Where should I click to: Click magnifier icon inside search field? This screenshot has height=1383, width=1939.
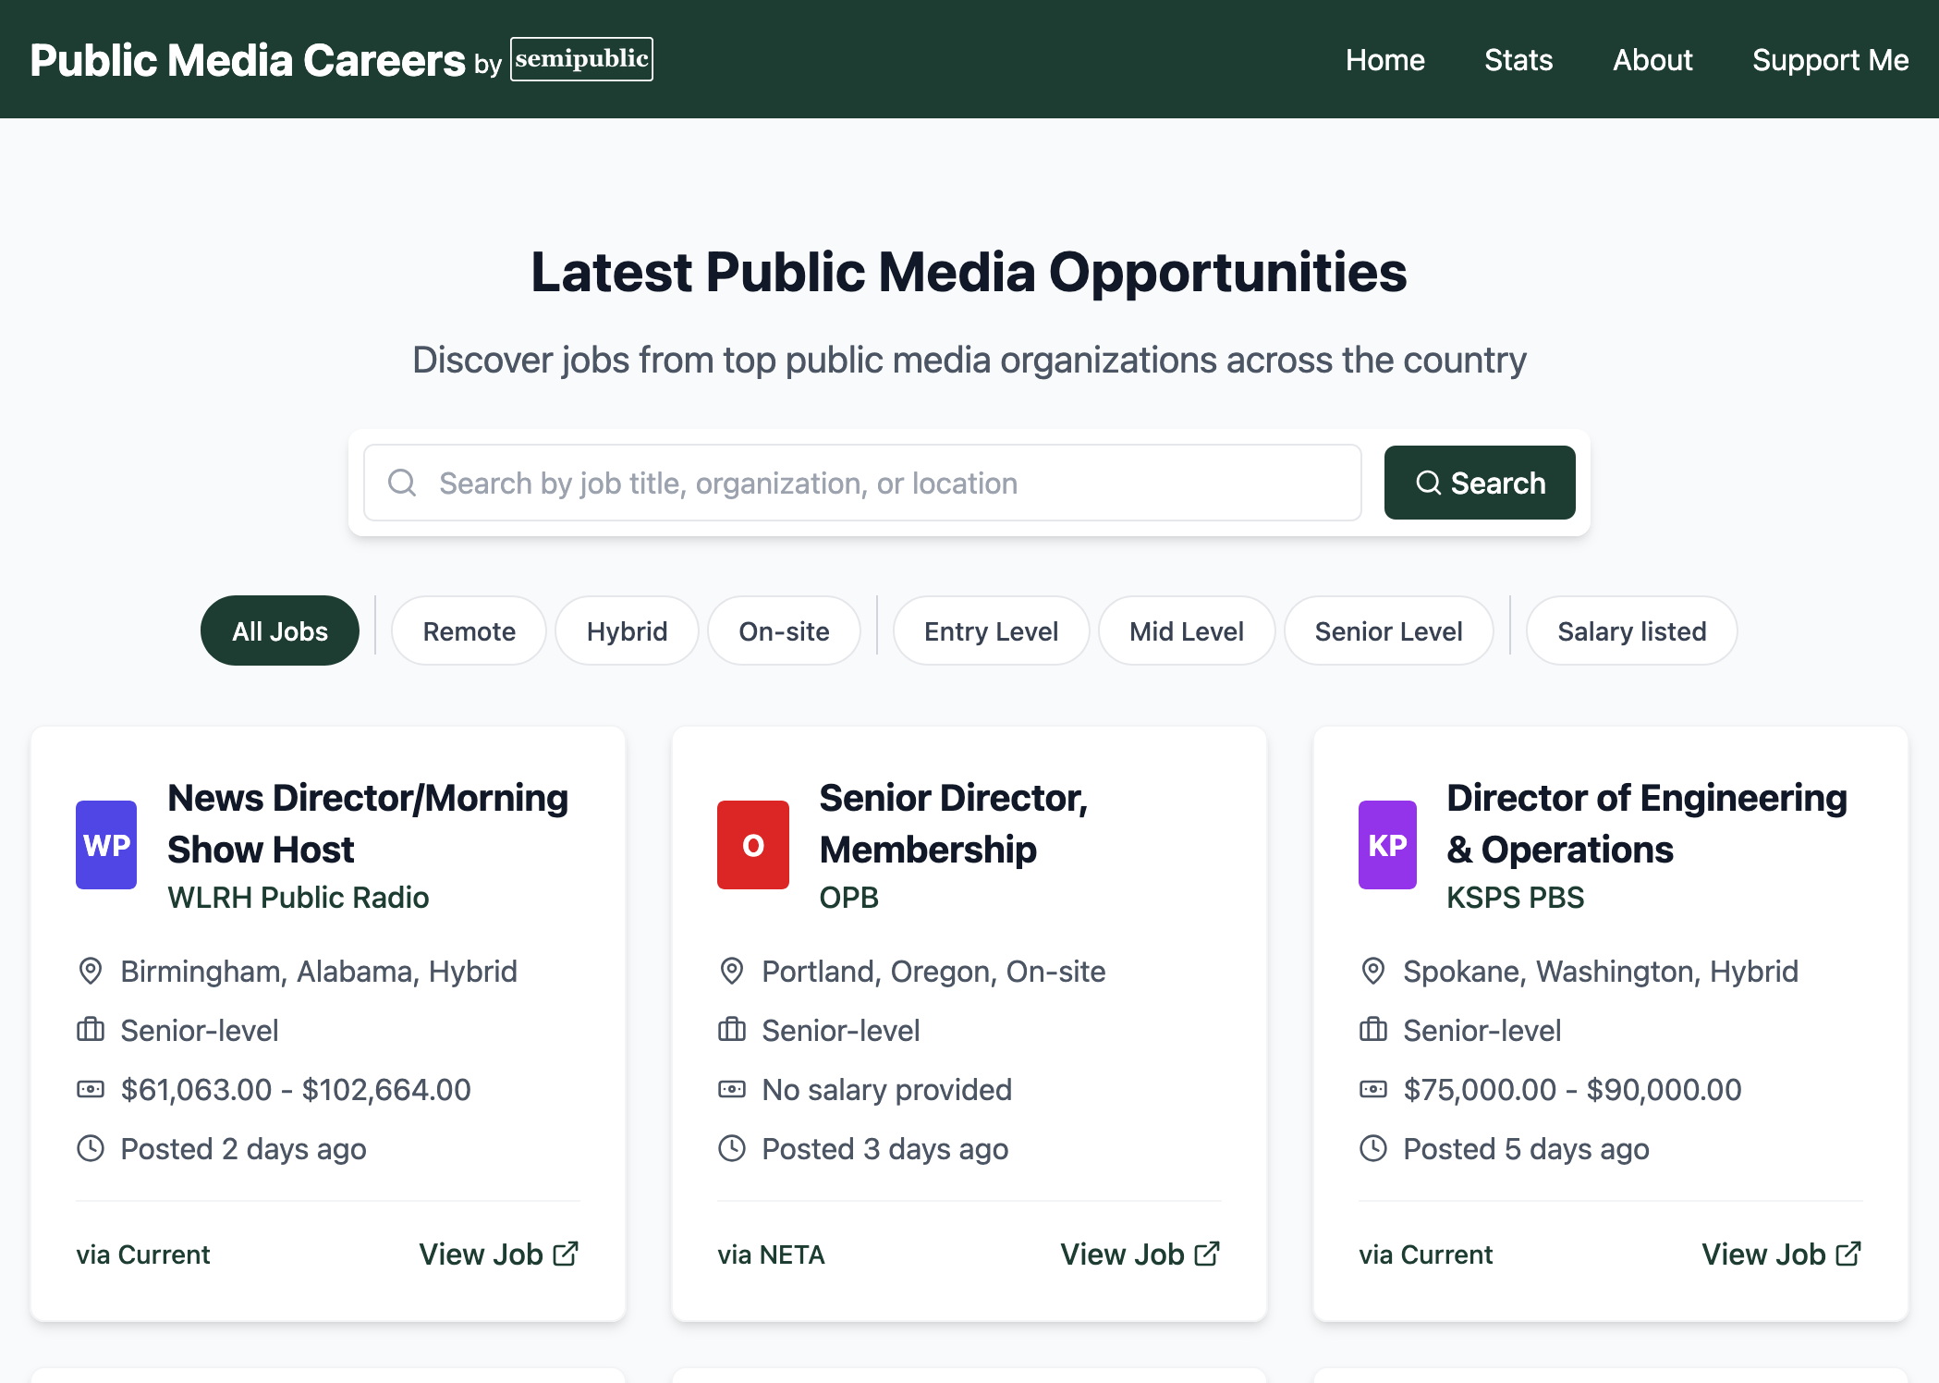402,483
